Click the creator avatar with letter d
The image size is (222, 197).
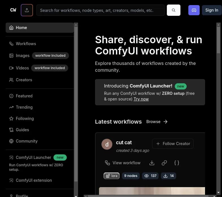[107, 144]
